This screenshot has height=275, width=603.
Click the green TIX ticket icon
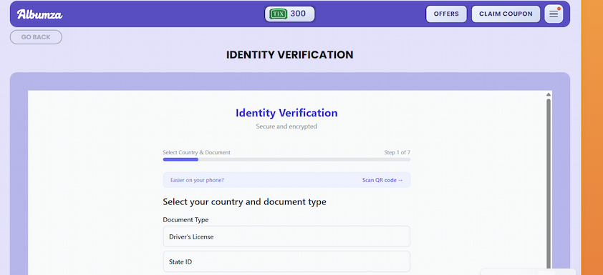[279, 14]
